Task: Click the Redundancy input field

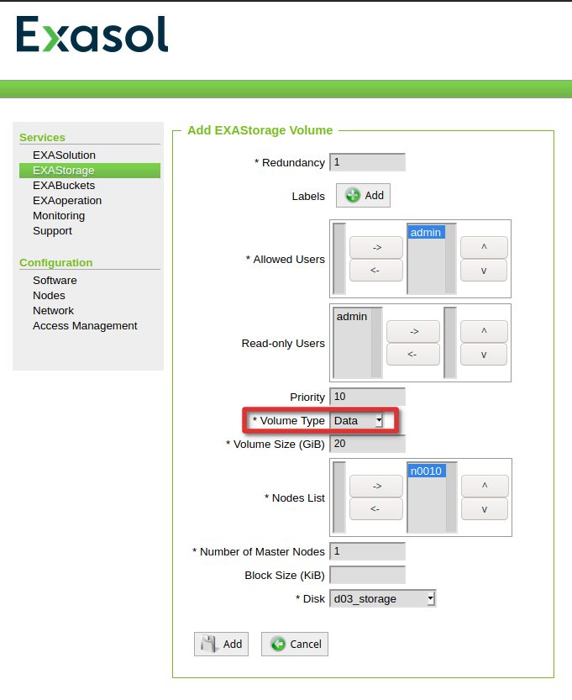Action: point(367,162)
